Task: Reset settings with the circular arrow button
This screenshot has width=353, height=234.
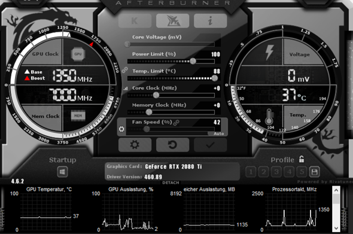Action: [x=173, y=145]
